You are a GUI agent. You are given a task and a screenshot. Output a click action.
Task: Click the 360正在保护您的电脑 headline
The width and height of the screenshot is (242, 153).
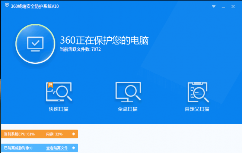(x=104, y=40)
